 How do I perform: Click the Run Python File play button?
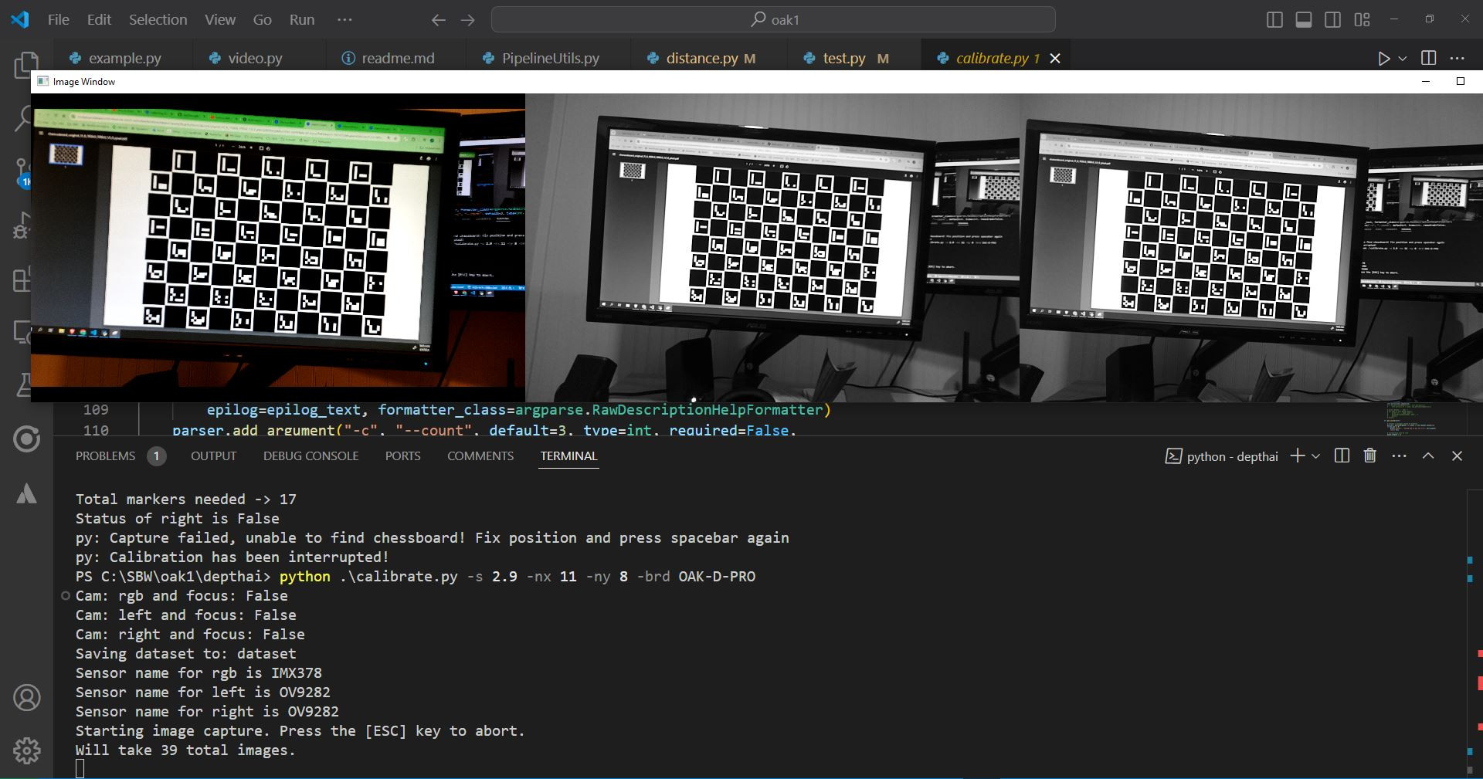tap(1383, 59)
